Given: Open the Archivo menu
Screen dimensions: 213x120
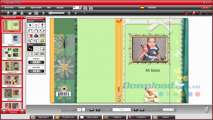Looking at the screenshot, I should coord(9,7).
